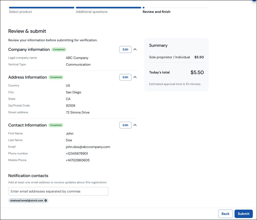Collapse the Company information section
The height and width of the screenshot is (220, 257).
coord(135,50)
